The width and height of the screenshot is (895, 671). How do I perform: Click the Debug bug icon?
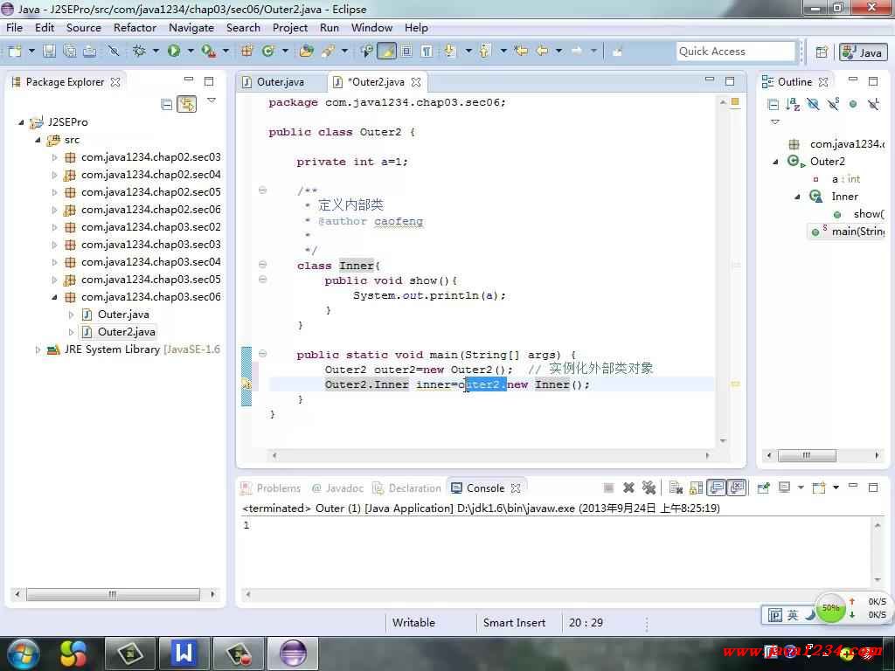pyautogui.click(x=139, y=52)
